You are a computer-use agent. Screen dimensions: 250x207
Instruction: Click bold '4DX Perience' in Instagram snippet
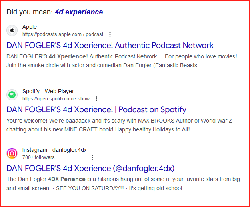click(67, 179)
